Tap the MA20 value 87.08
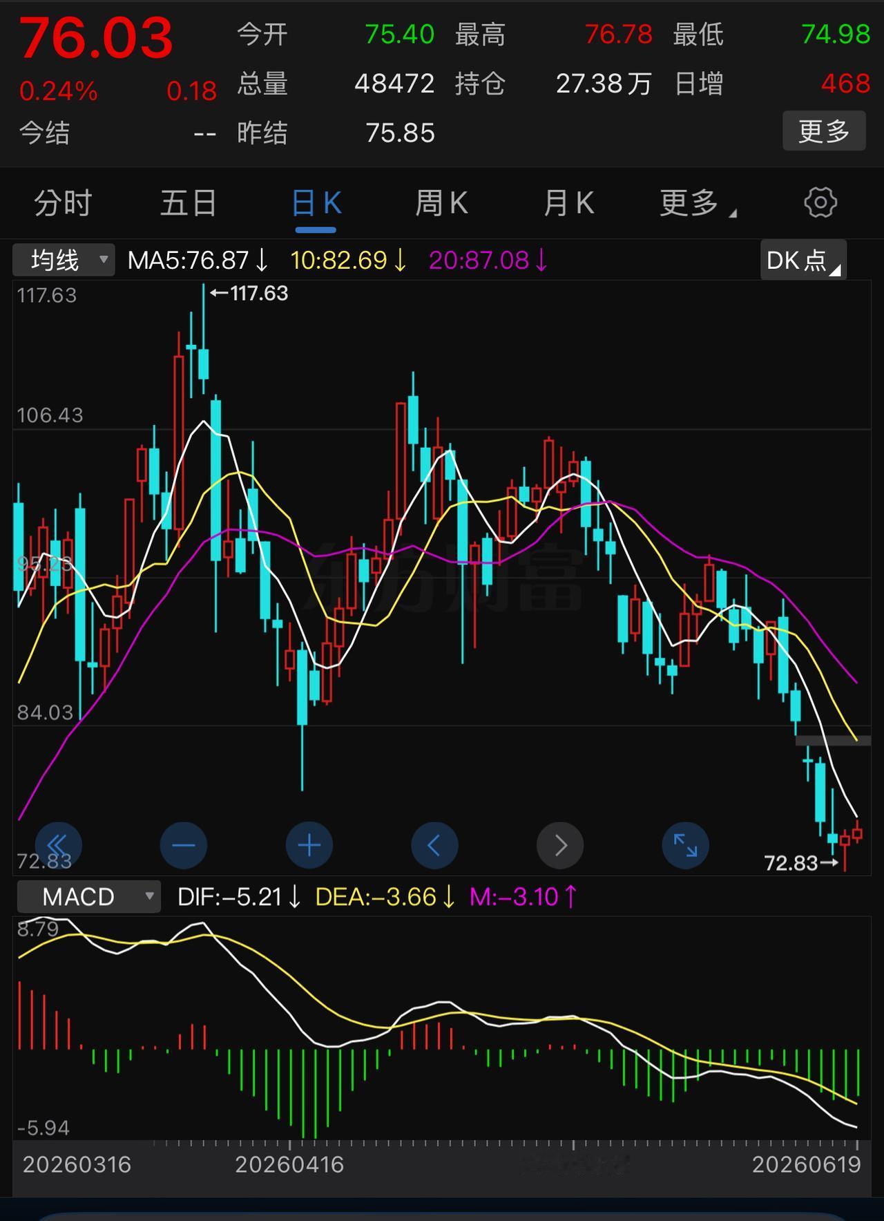This screenshot has height=1221, width=884. 488,261
